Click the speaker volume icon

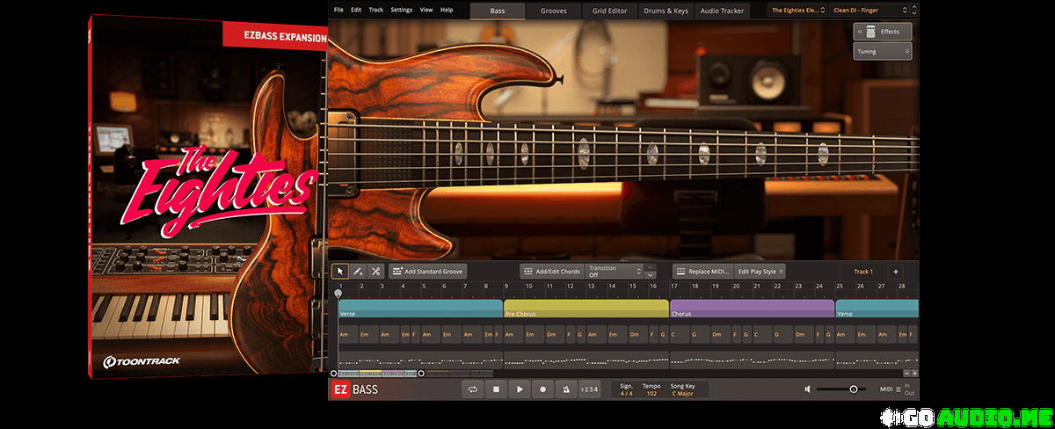[807, 389]
